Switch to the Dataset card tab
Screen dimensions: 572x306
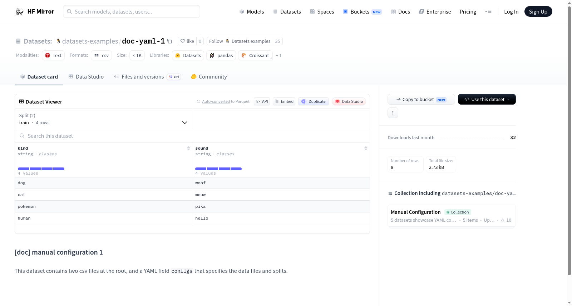click(x=39, y=77)
